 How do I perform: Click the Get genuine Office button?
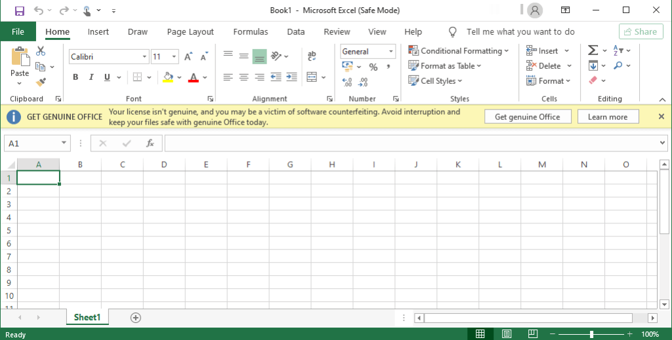pos(527,117)
